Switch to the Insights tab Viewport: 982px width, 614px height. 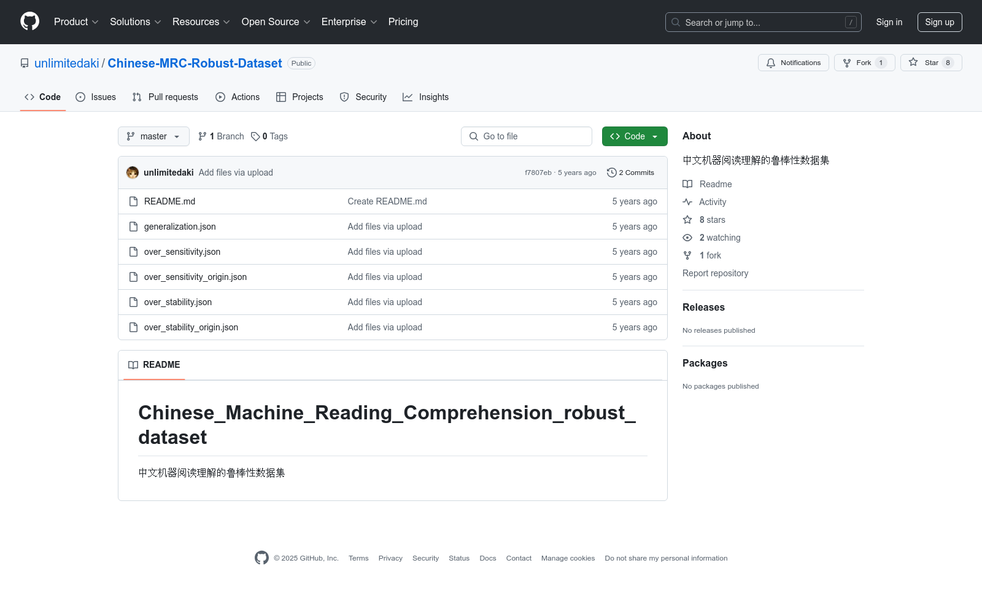pyautogui.click(x=425, y=97)
